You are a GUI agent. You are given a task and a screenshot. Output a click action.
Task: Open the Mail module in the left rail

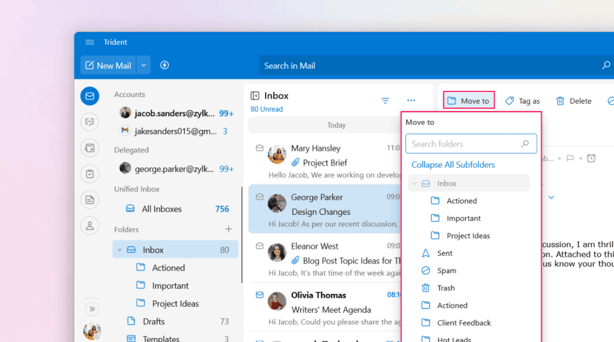point(90,96)
